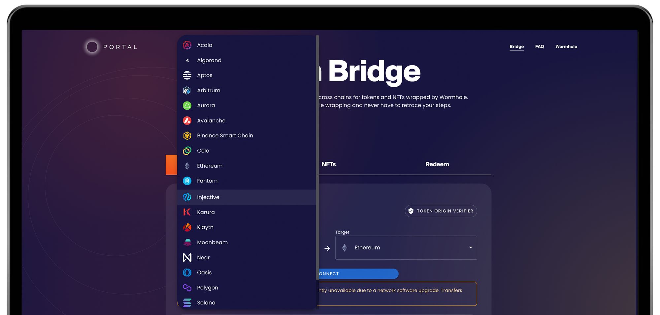Choose Polygon chain option
The image size is (660, 315).
247,288
